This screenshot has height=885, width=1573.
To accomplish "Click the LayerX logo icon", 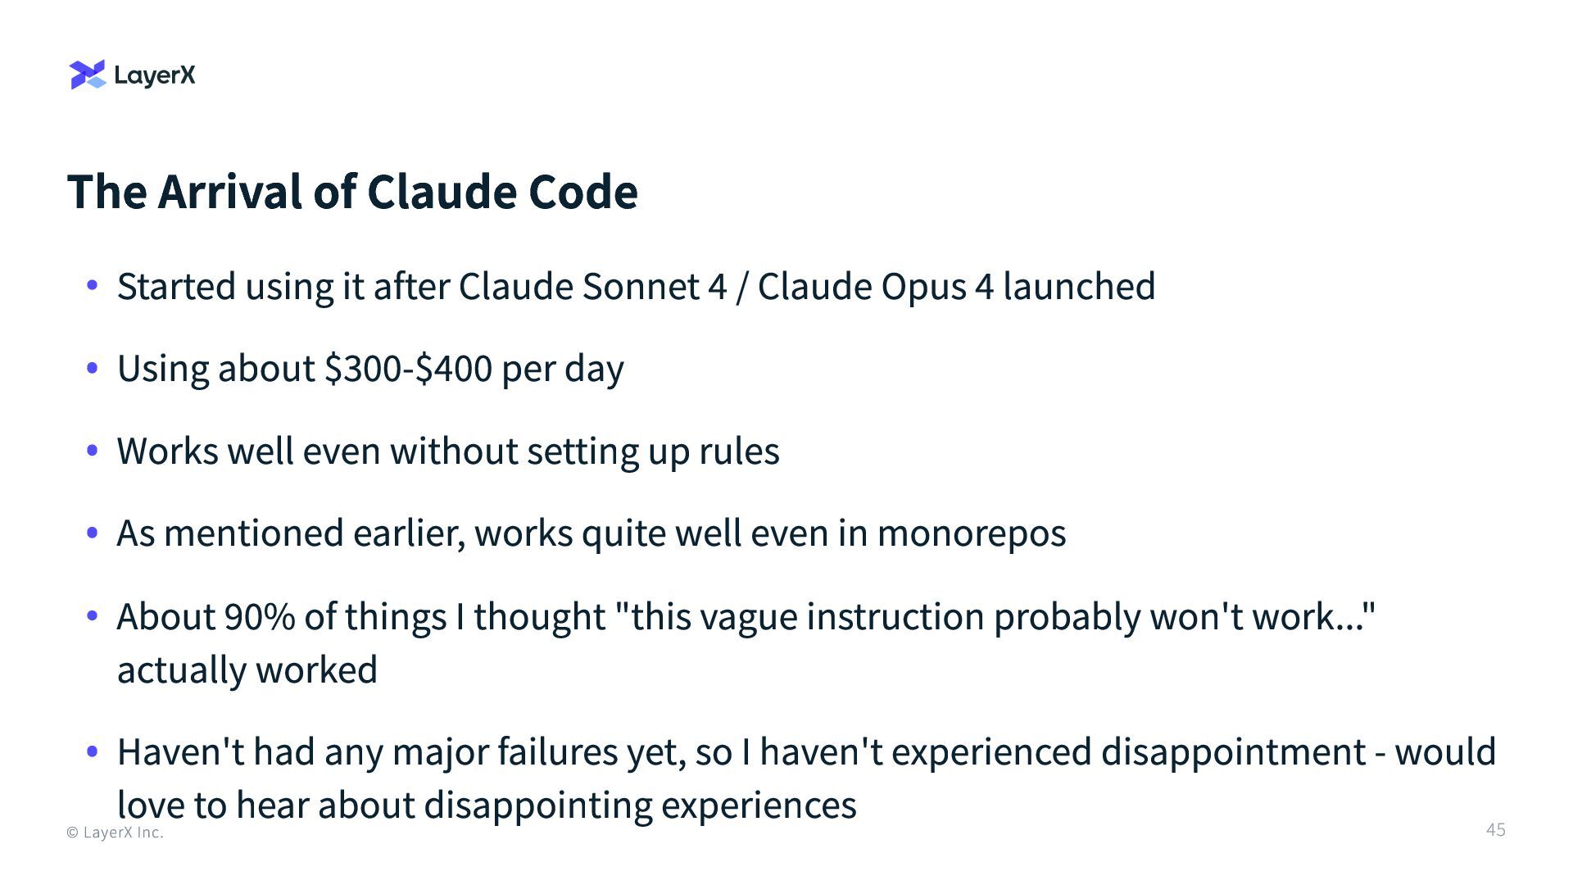I will tap(88, 75).
